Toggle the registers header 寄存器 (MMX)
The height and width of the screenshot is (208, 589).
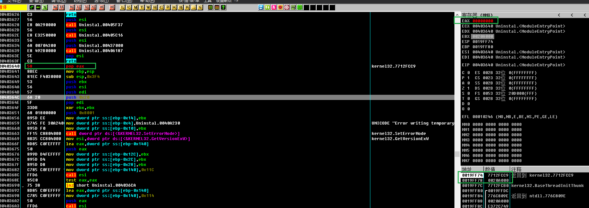(477, 15)
